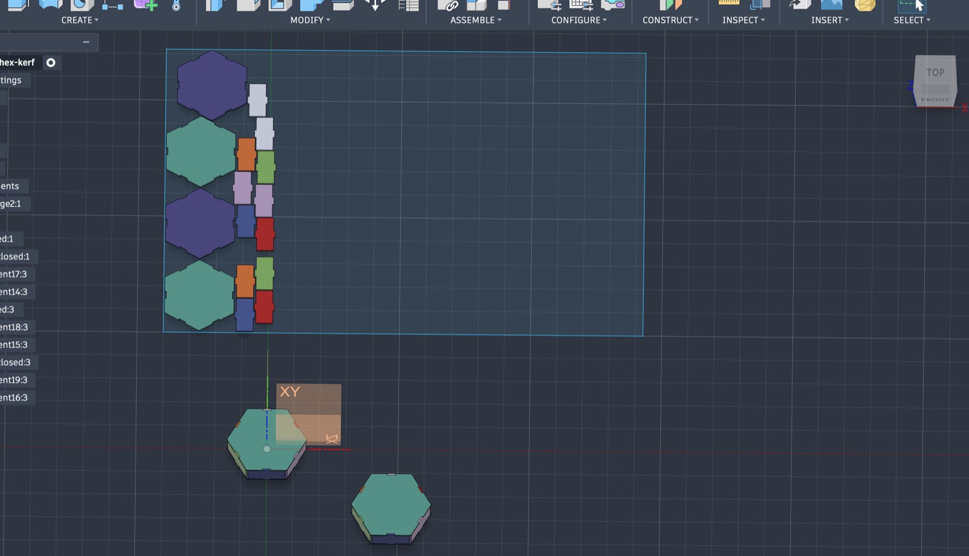This screenshot has width=969, height=556.
Task: Click the CONFIGURE table-with-sliders icon
Action: [x=581, y=5]
